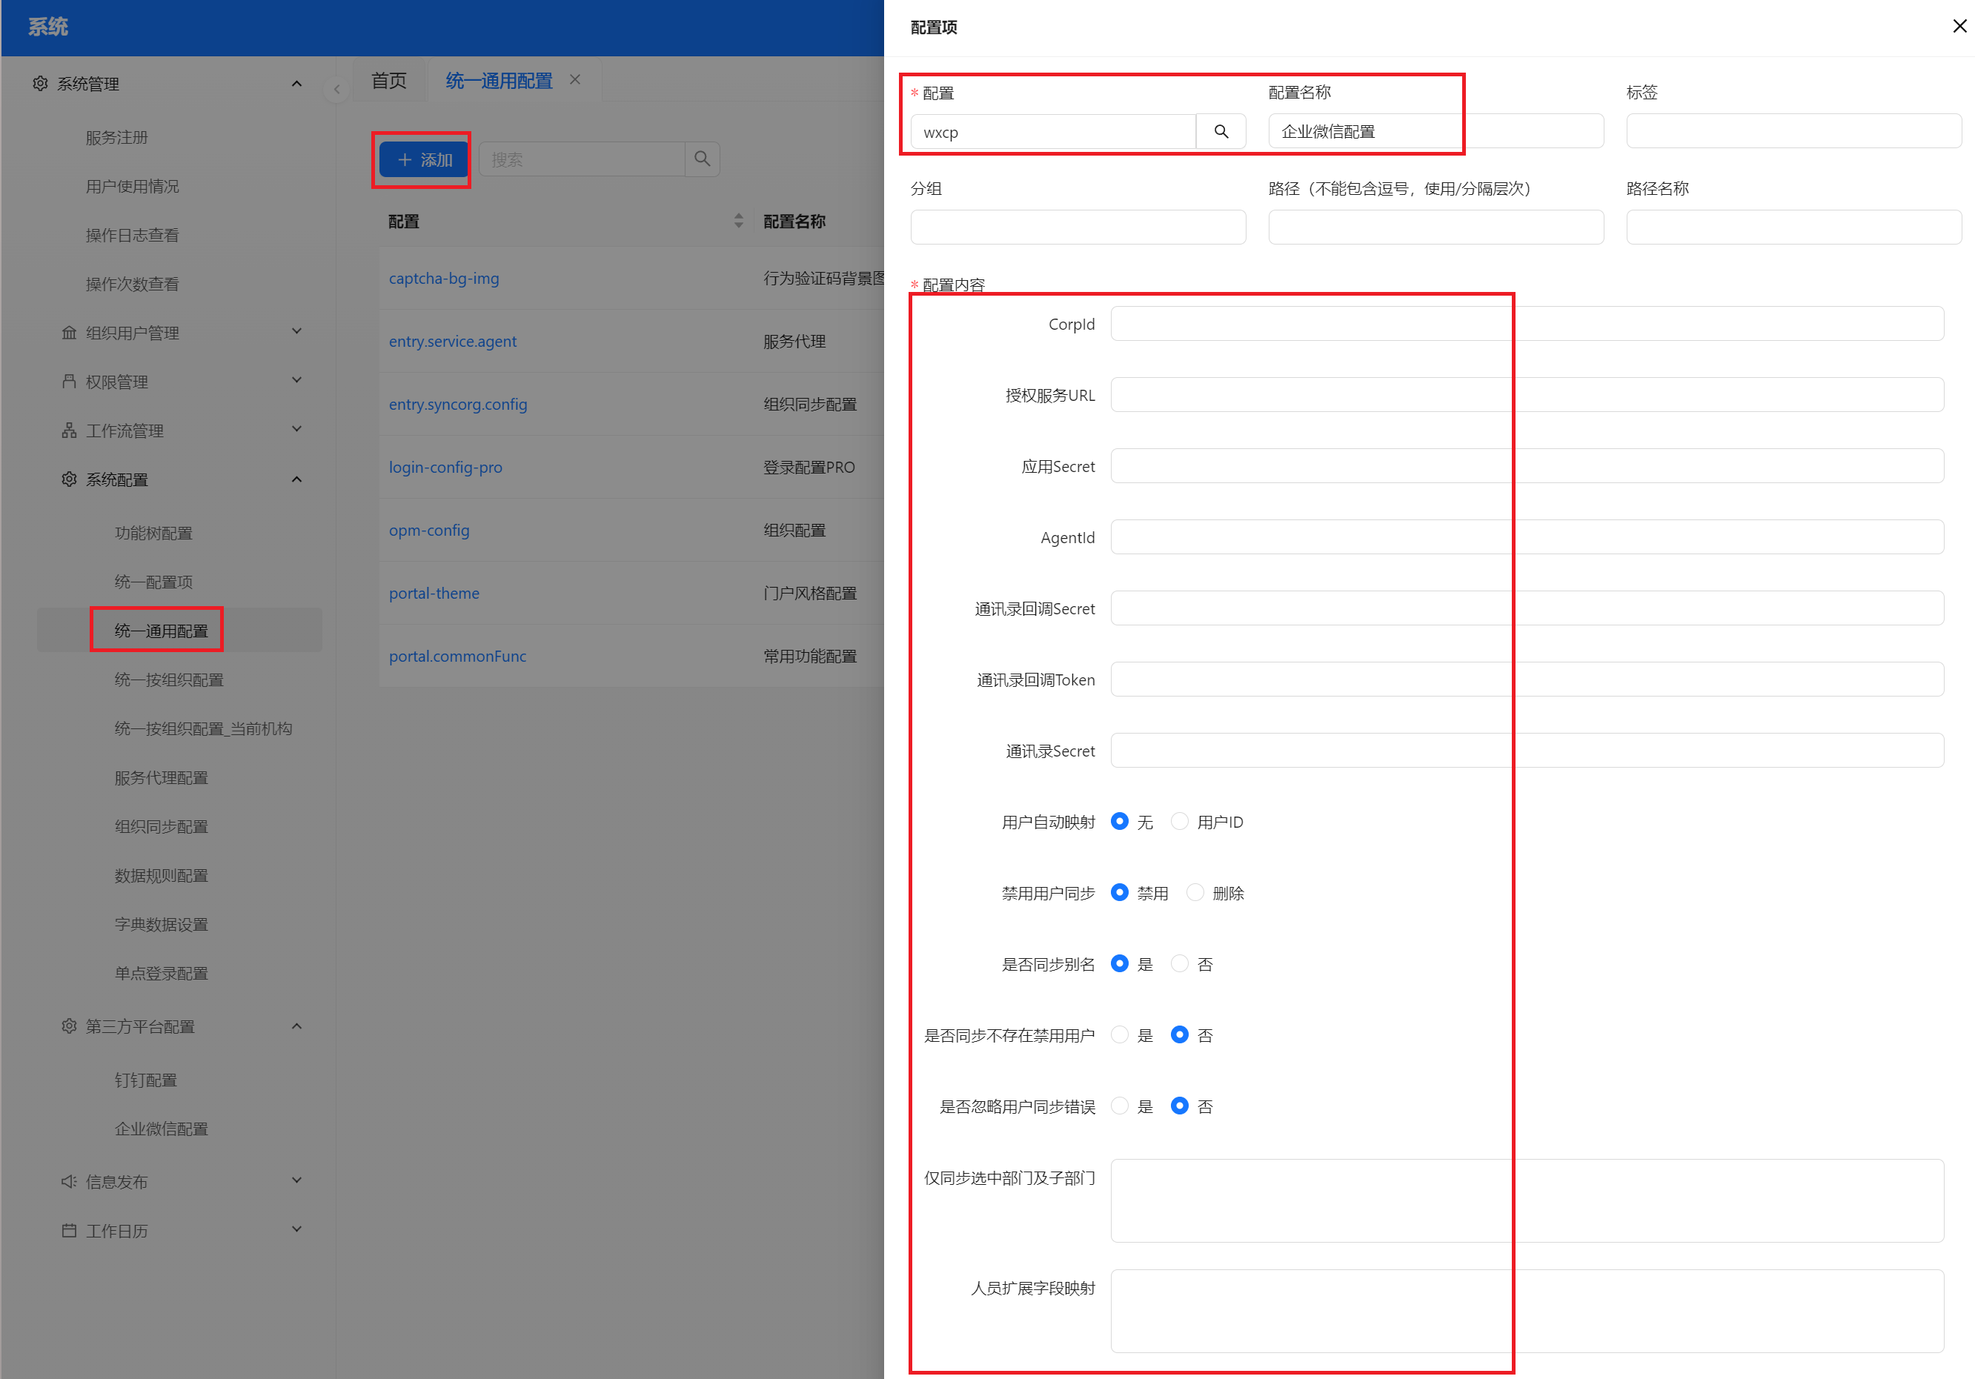This screenshot has width=1975, height=1379.
Task: Click the 通讯录回调Token input field
Action: (1527, 679)
